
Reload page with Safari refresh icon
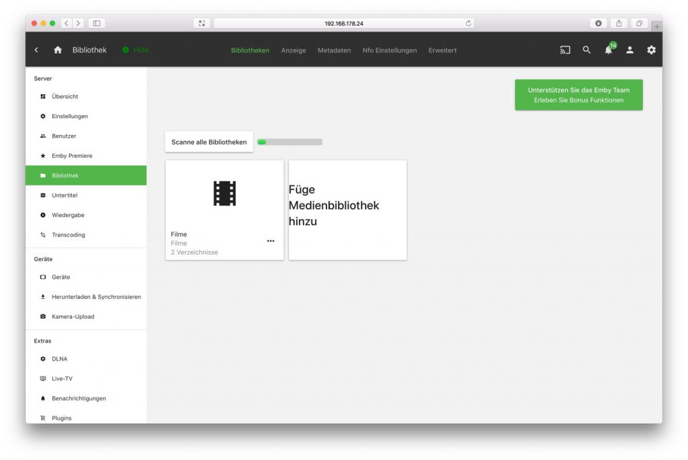click(x=468, y=24)
